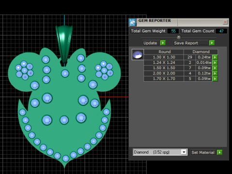Click the Total Gem Weight value .55
232x174 pixels.
pyautogui.click(x=173, y=31)
